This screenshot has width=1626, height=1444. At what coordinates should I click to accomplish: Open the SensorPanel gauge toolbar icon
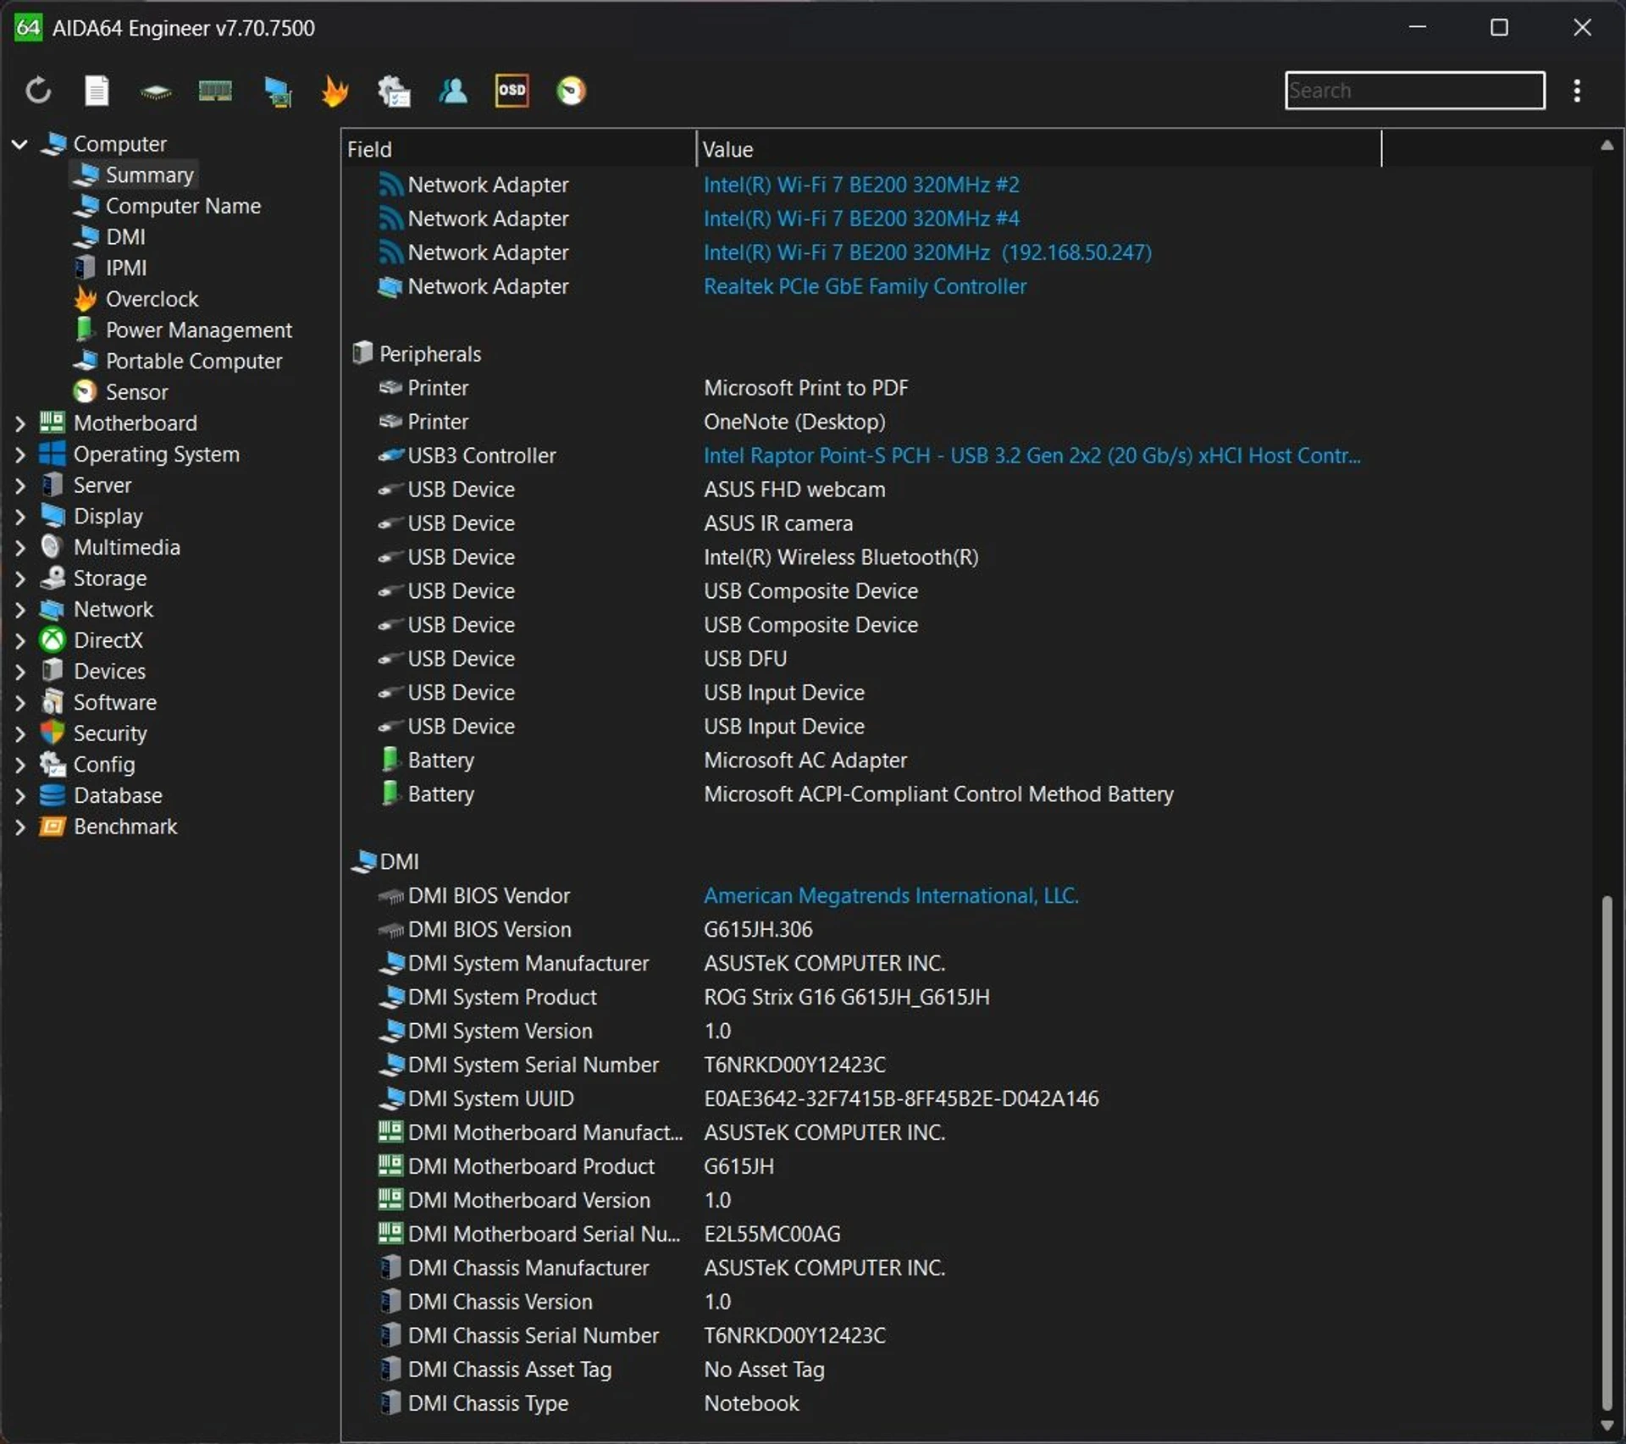click(571, 91)
